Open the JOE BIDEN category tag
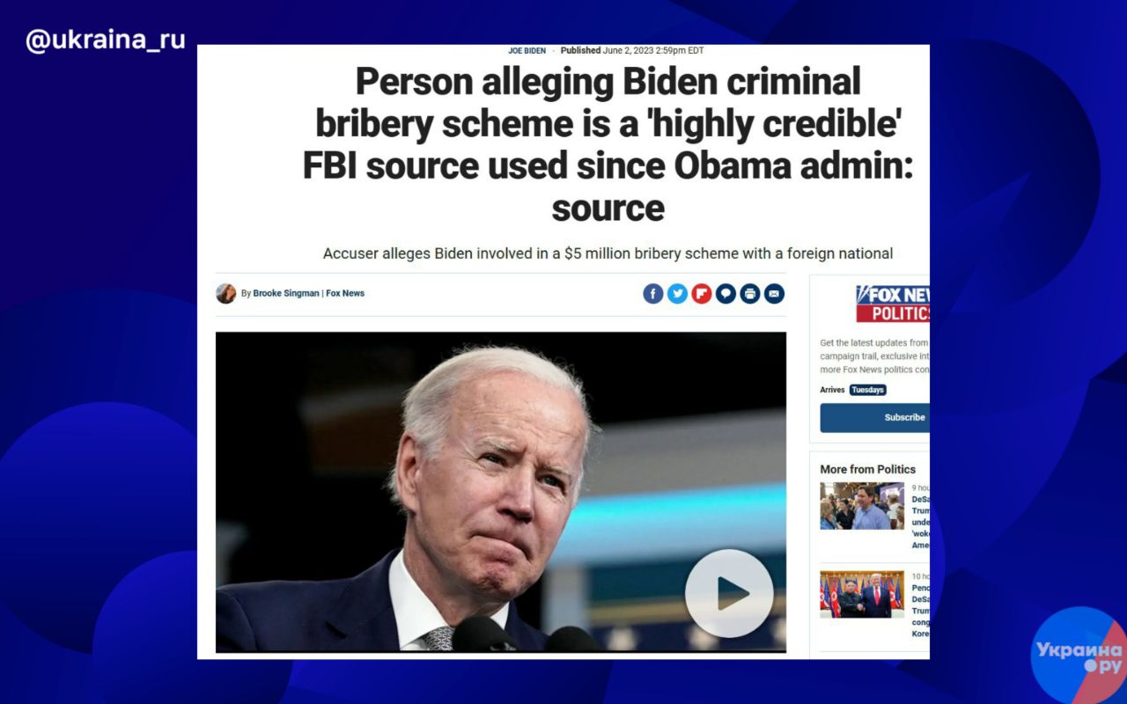The width and height of the screenshot is (1127, 704). click(527, 51)
